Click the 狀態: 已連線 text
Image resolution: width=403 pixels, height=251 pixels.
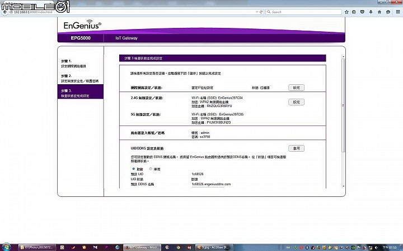click(261, 88)
